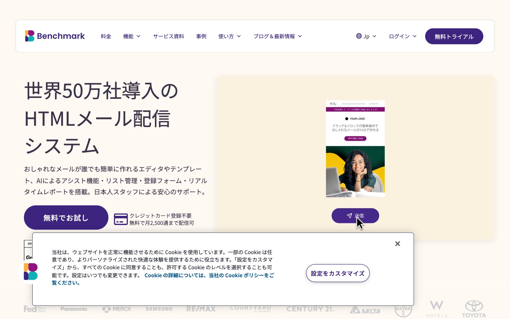Click the 今すぐ試してみる button in email mockup

coord(355,138)
